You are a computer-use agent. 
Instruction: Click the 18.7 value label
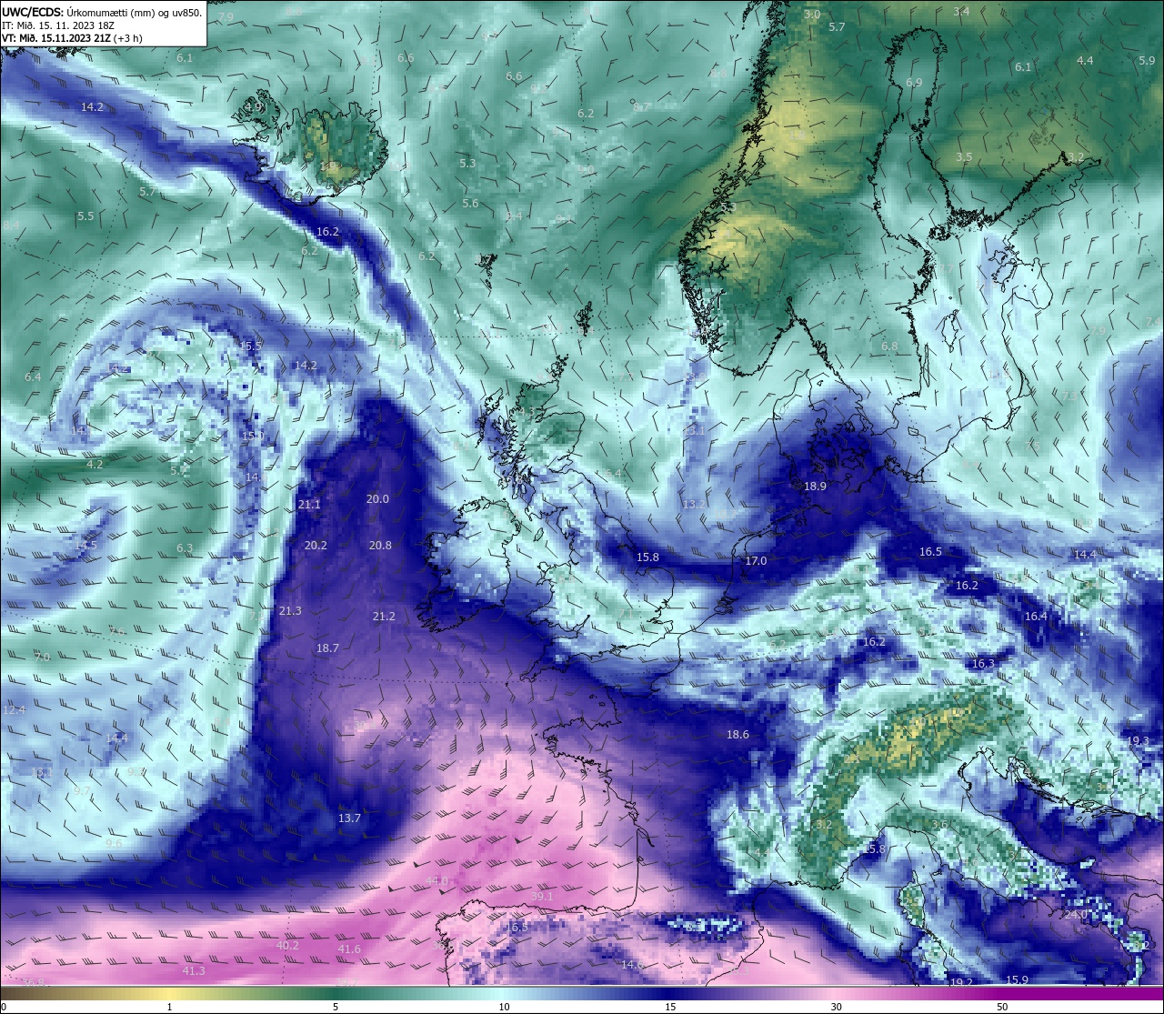(x=327, y=648)
